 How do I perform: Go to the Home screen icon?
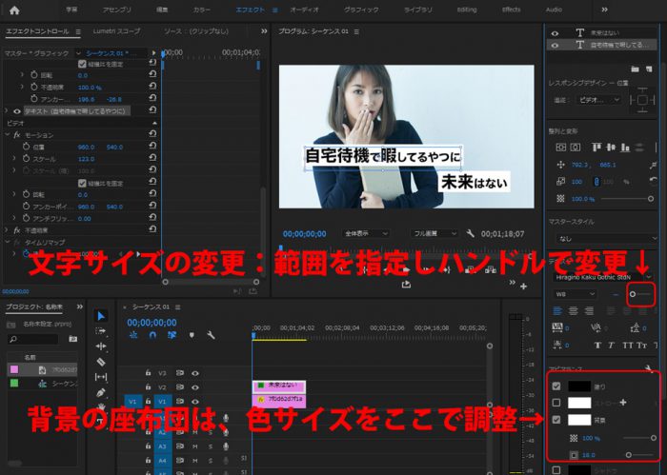click(x=14, y=10)
